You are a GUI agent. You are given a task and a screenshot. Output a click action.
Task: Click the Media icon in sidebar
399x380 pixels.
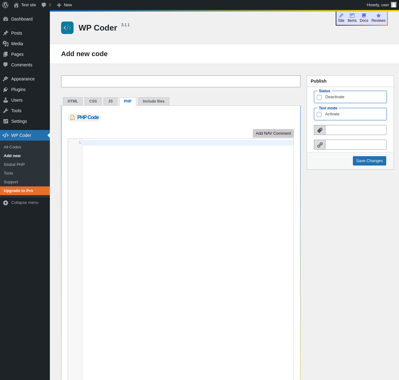[x=6, y=44]
